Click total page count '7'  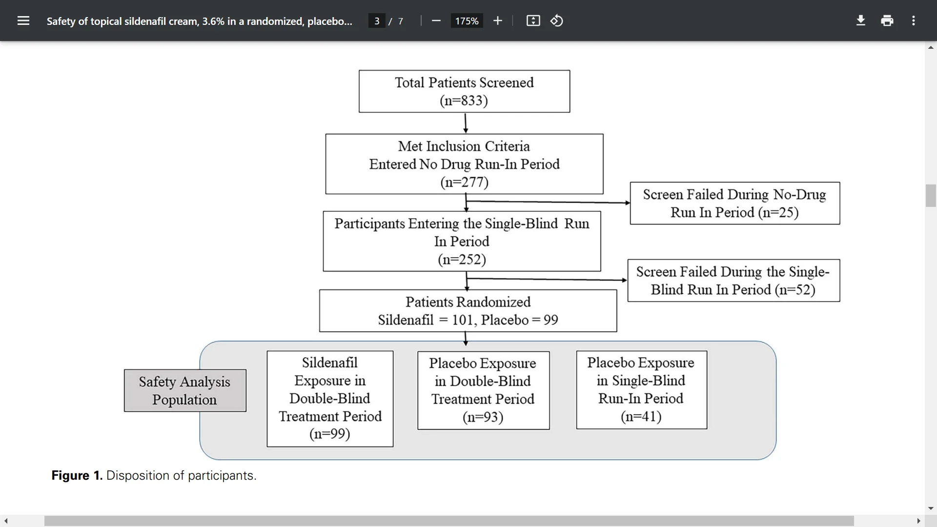point(401,21)
